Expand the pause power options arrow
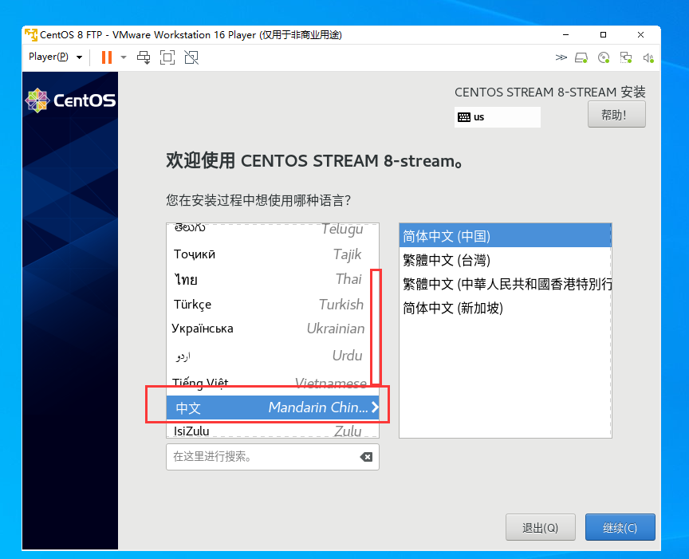Image resolution: width=689 pixels, height=559 pixels. (x=124, y=57)
